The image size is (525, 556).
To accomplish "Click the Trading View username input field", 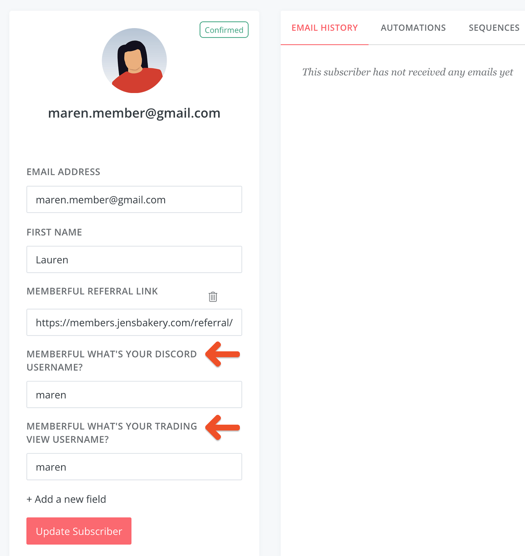I will point(134,467).
